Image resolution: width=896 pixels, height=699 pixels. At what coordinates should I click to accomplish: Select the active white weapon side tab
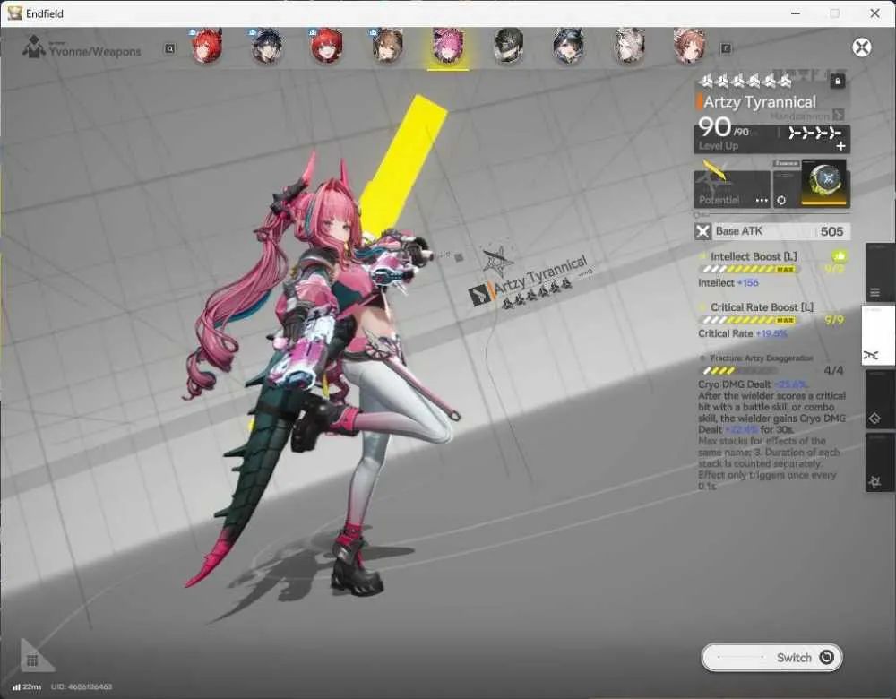coord(880,337)
